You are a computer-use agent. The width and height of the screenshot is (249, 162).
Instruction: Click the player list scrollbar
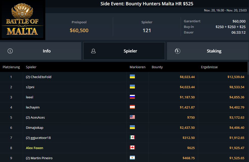248,112
